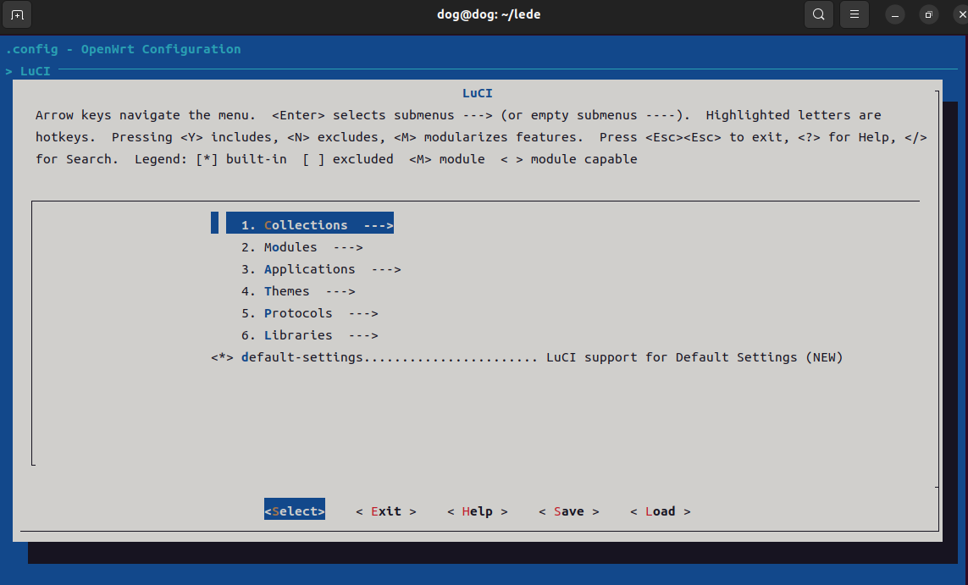Open the Applications submenu
The width and height of the screenshot is (968, 585).
click(x=321, y=270)
